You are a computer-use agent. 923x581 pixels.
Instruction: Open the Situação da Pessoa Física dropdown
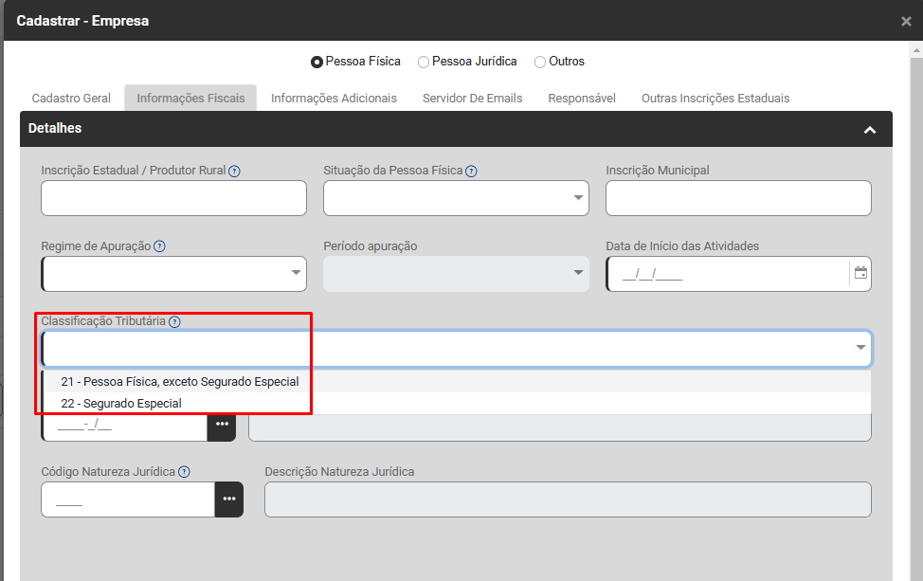tap(456, 198)
